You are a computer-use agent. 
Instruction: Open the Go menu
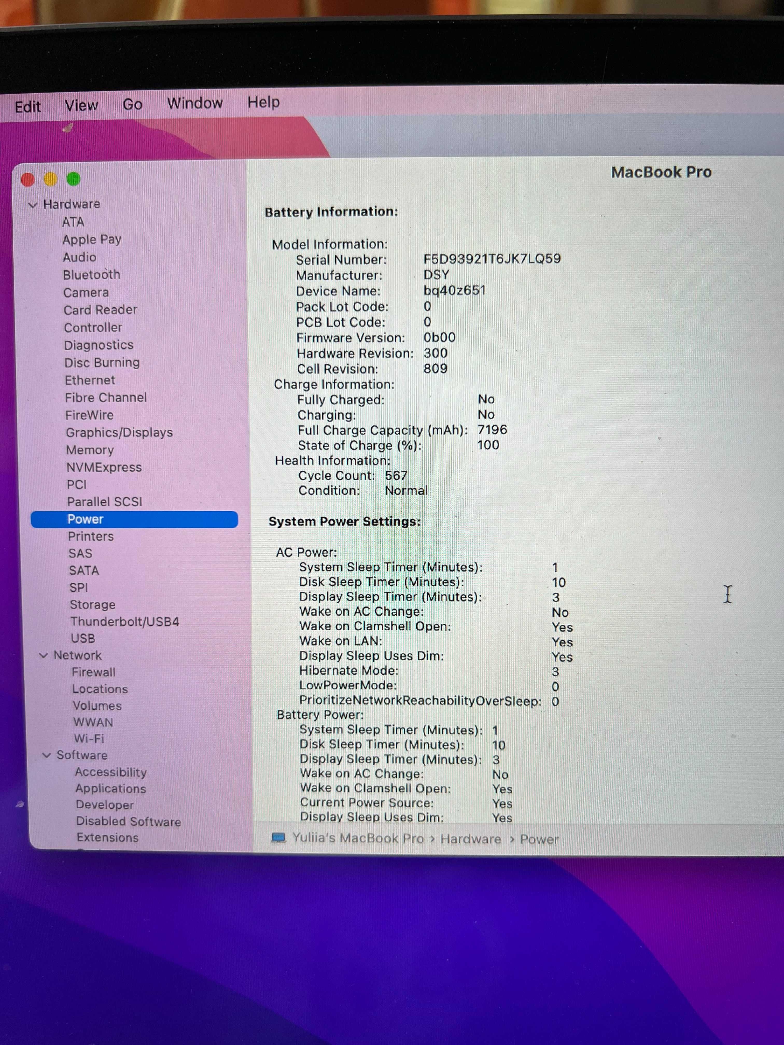pos(132,104)
